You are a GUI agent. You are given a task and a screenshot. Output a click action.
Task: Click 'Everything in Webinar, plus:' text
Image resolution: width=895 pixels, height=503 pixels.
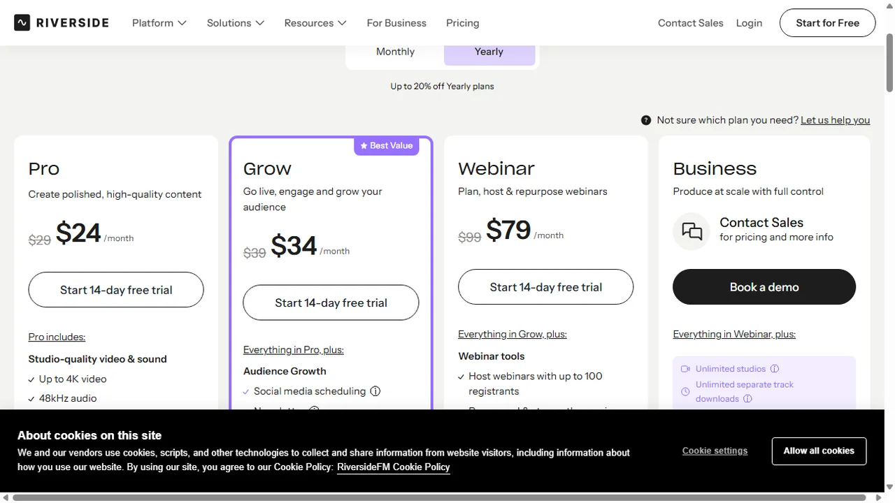[734, 334]
